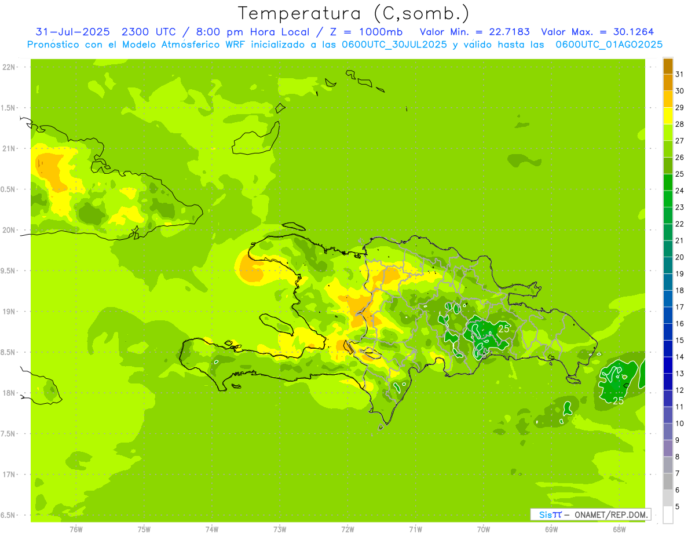Click the legend value '28'
The image size is (695, 537).
679,124
